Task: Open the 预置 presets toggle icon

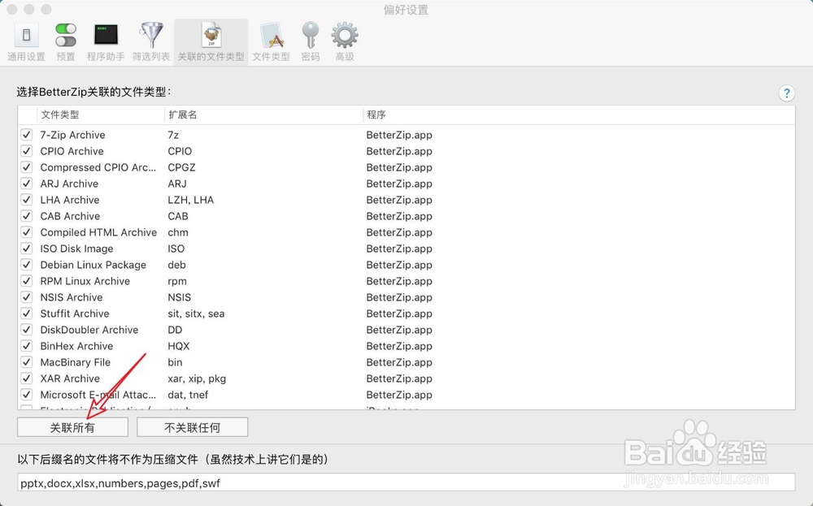Action: pos(65,35)
